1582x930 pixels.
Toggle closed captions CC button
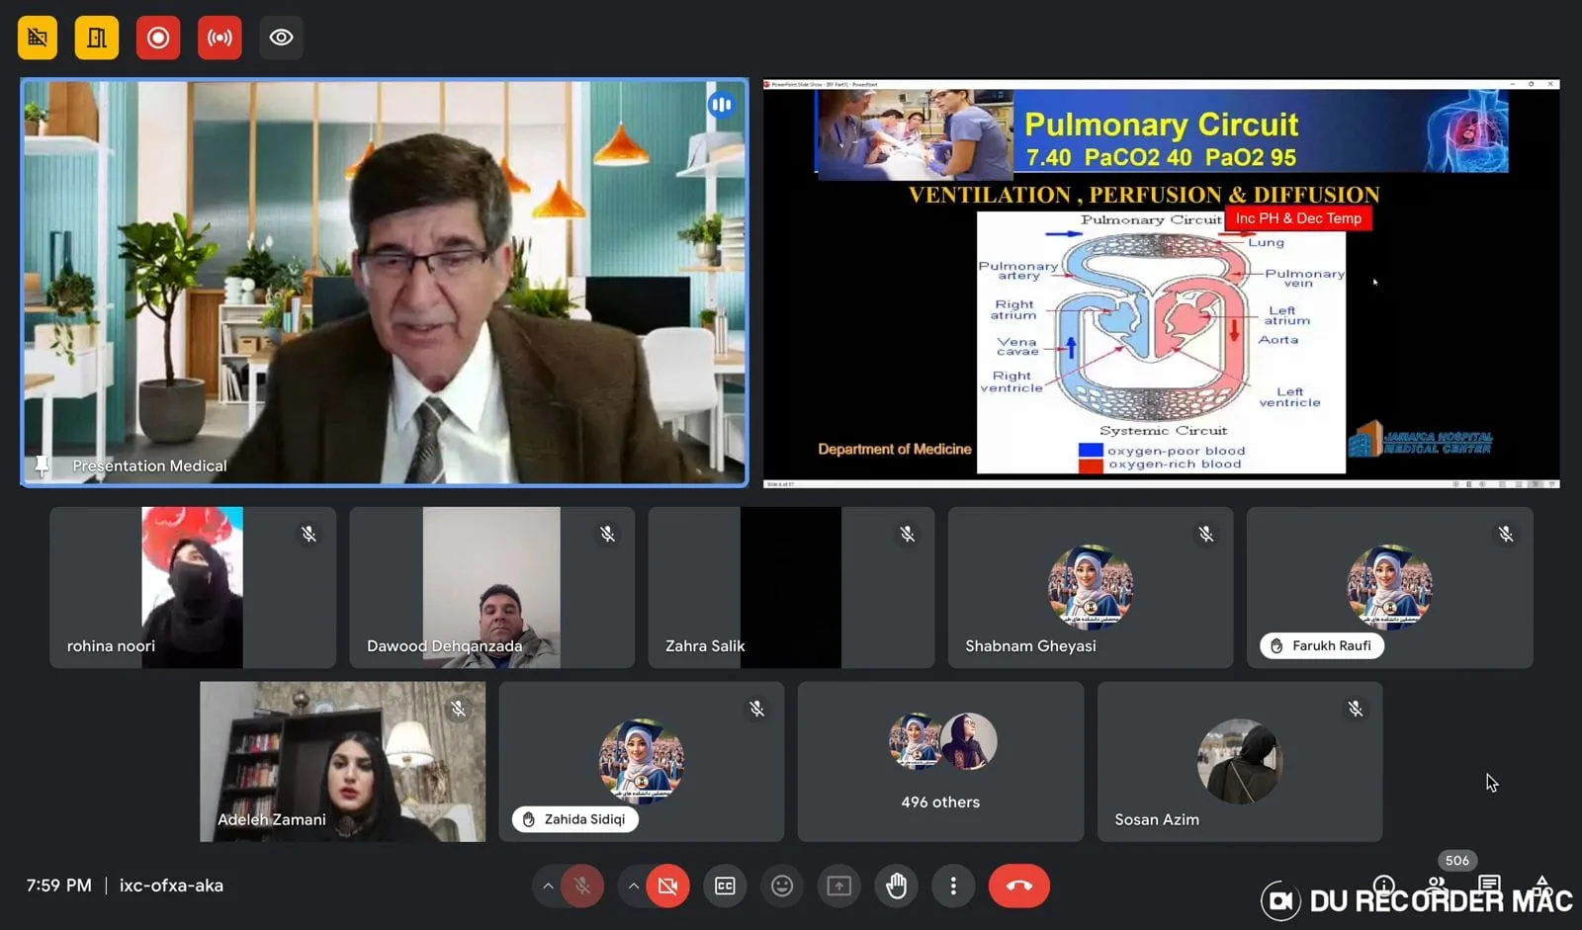click(x=725, y=886)
